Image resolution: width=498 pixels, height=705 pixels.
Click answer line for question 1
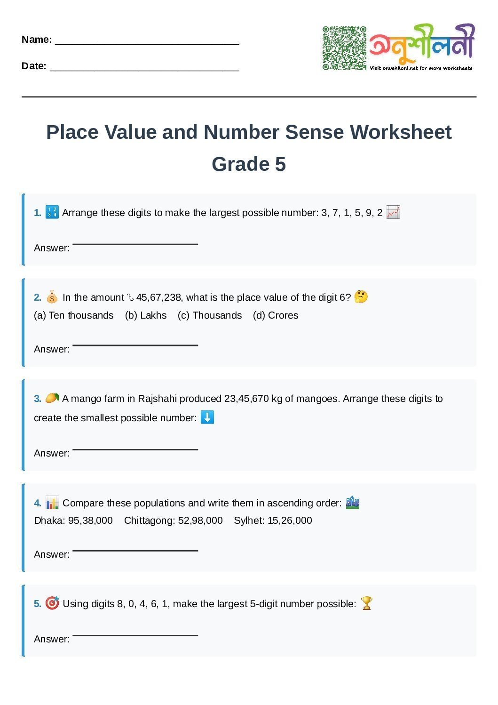pos(135,242)
